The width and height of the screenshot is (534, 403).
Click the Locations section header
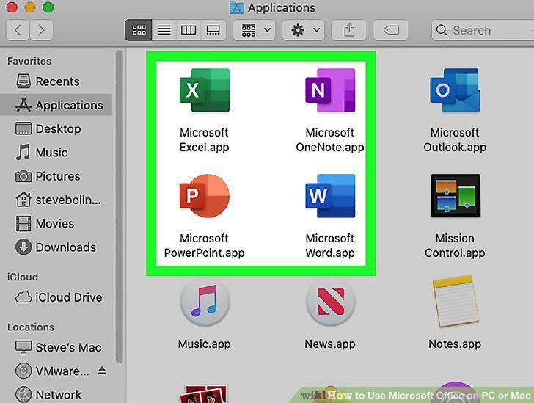(31, 327)
